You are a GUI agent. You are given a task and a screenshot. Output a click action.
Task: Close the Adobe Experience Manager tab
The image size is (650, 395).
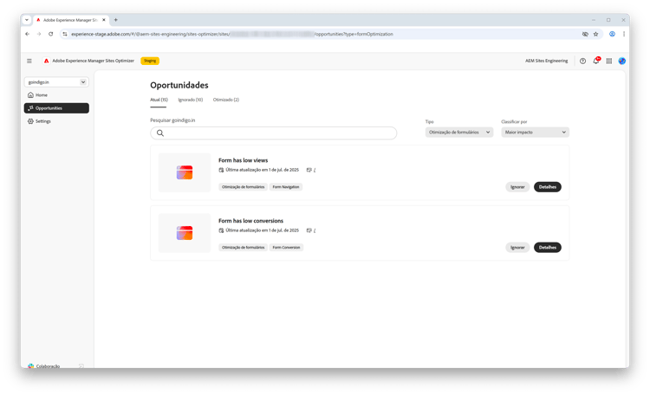click(104, 20)
